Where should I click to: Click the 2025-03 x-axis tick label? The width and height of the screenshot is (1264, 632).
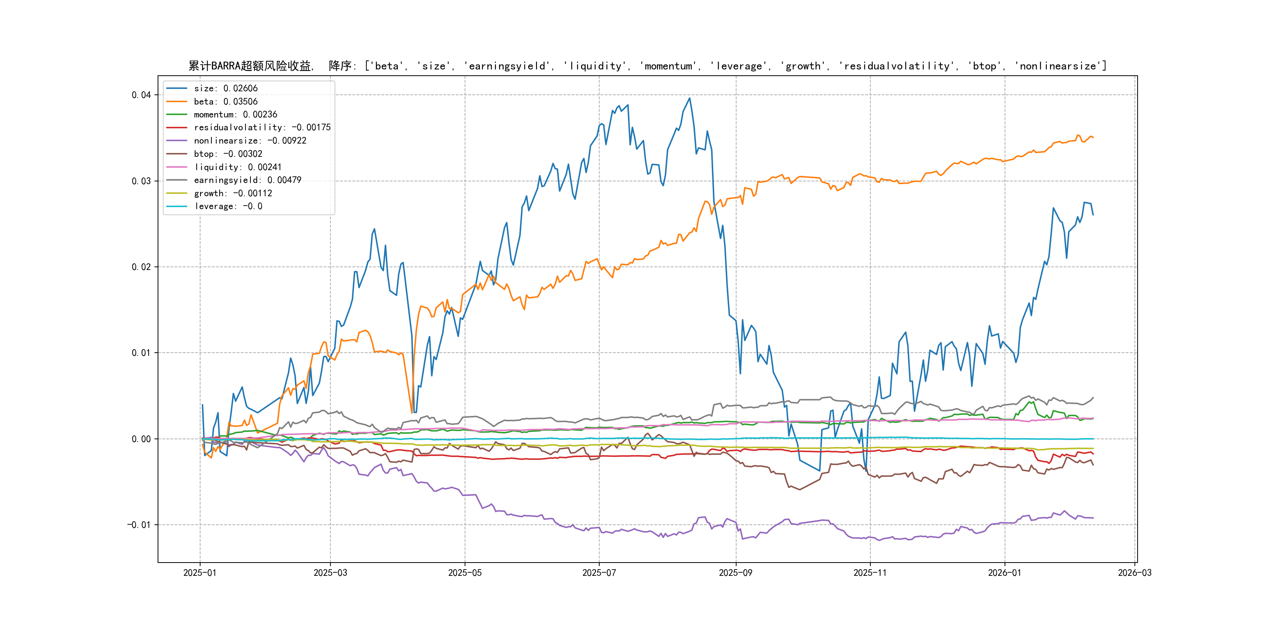pos(330,573)
